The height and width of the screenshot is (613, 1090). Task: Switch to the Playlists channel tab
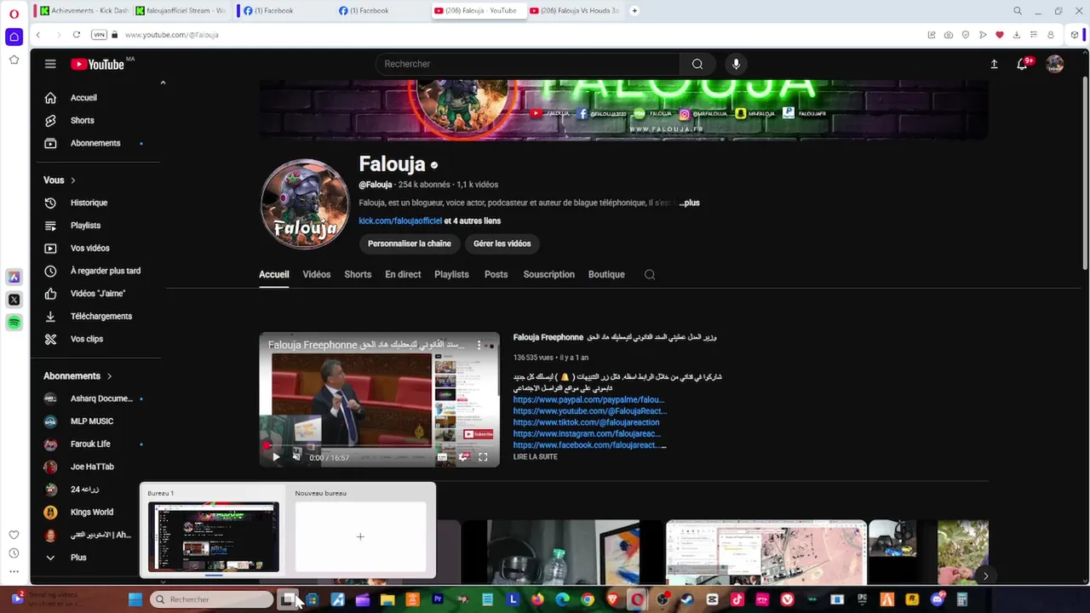click(451, 275)
